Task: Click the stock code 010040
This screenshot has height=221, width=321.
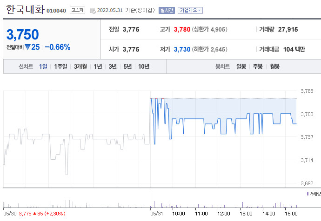Action: (56, 11)
